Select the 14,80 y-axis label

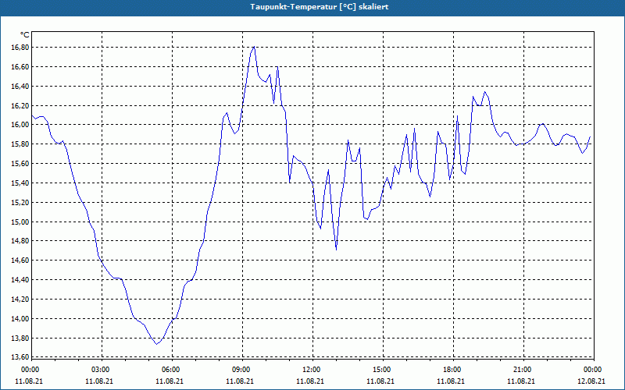pos(20,241)
